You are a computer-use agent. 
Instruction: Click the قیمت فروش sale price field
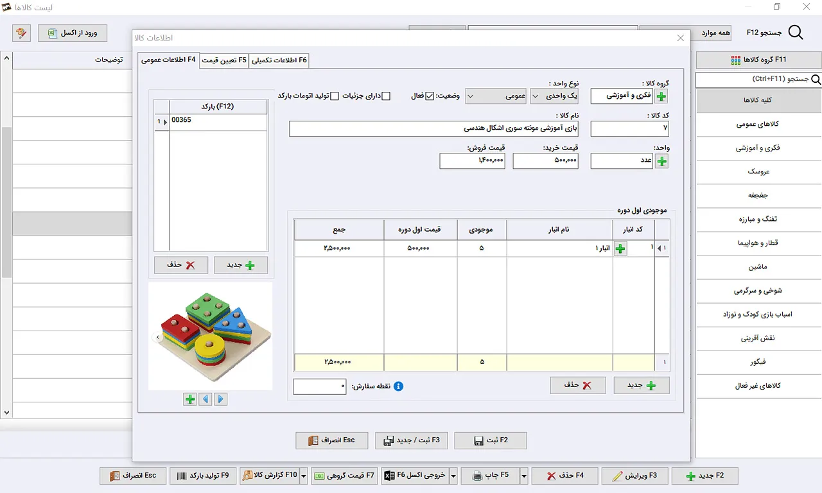click(473, 160)
